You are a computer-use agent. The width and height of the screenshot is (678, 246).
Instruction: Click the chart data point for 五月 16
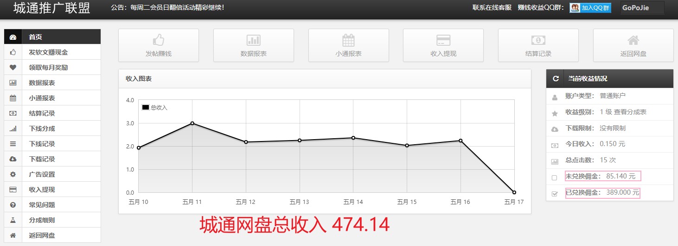pyautogui.click(x=461, y=141)
